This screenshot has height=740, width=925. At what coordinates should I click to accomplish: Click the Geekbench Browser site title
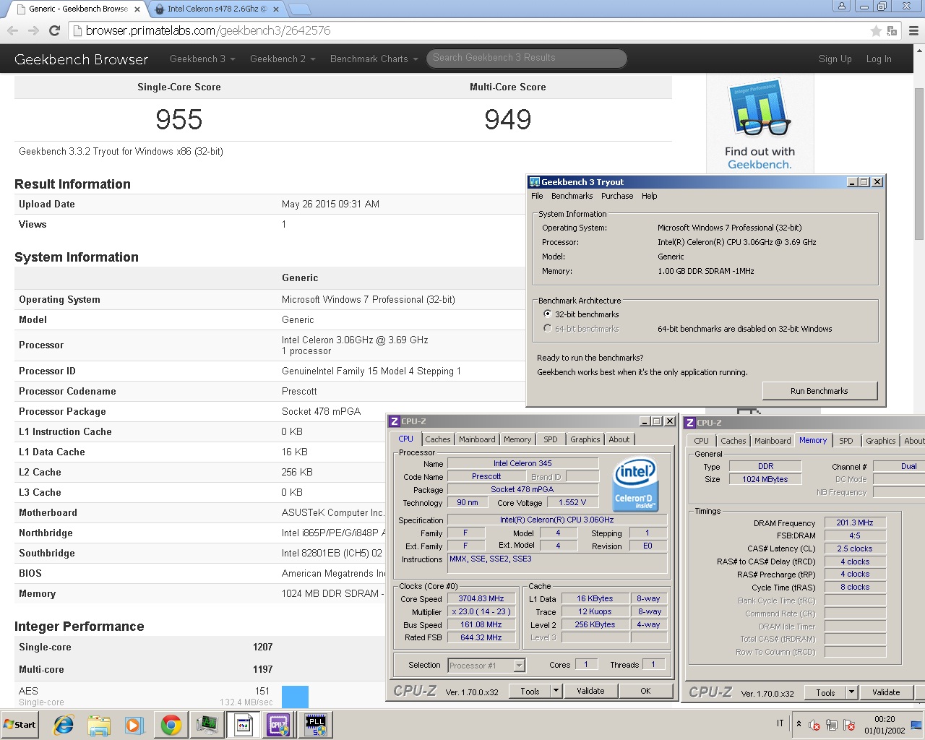[x=81, y=59]
